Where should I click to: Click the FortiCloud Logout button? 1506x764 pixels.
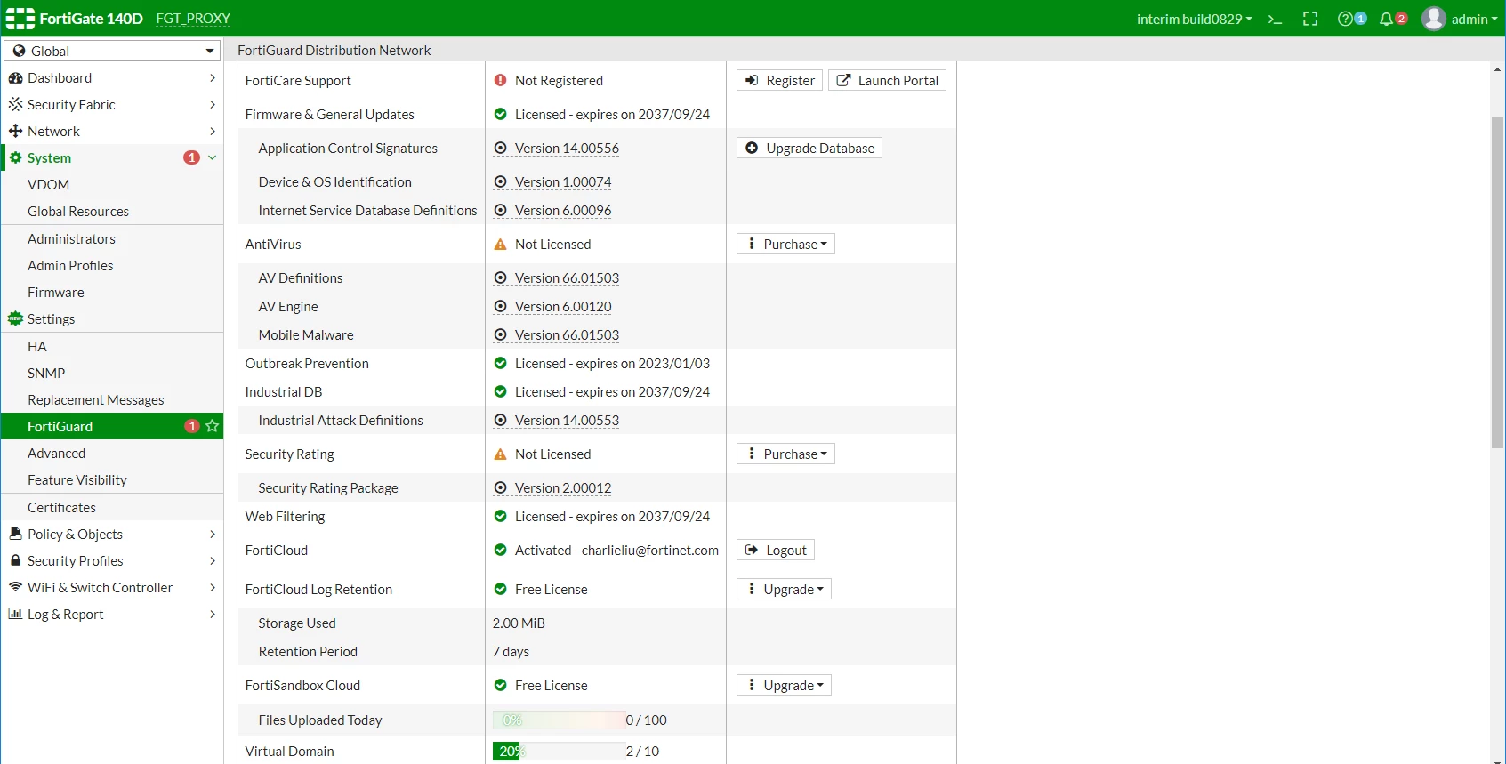tap(776, 550)
